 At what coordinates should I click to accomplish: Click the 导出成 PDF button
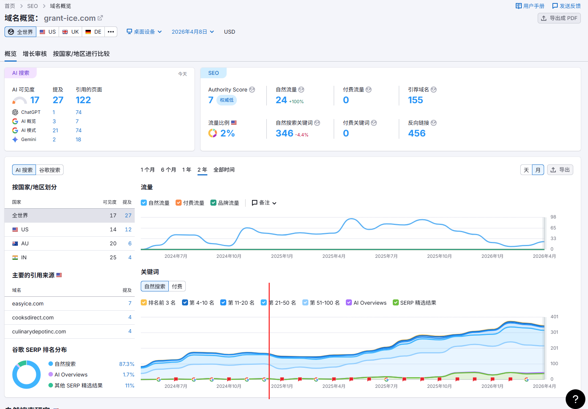pos(559,18)
